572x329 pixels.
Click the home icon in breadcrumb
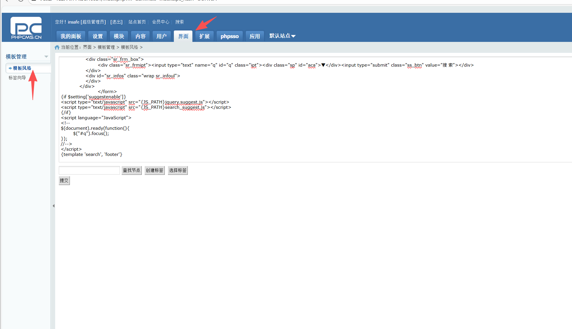(x=57, y=47)
